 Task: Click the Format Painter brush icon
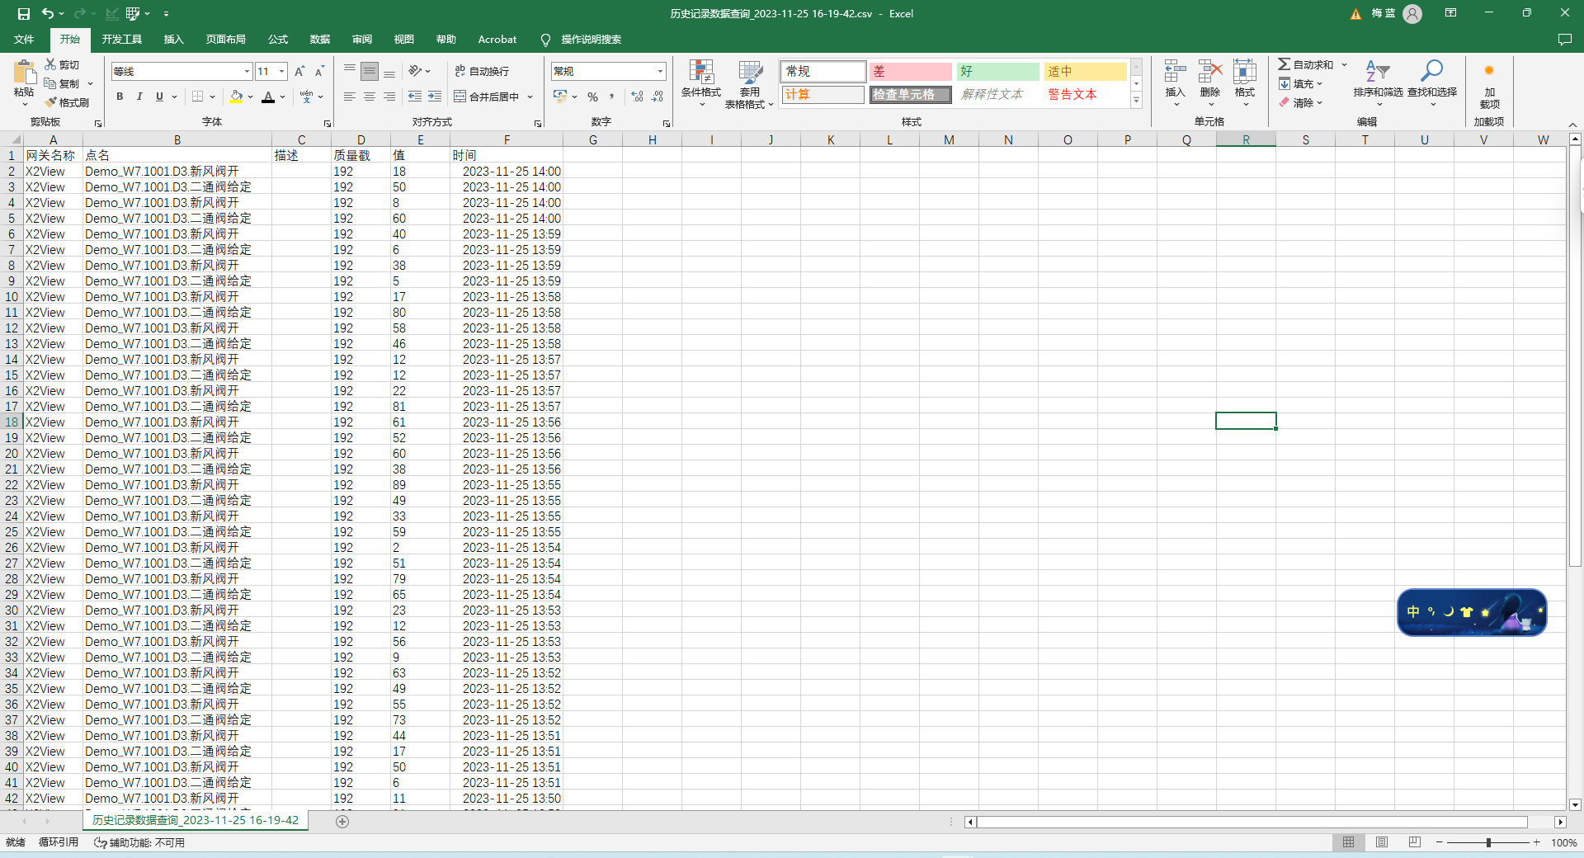(x=51, y=102)
